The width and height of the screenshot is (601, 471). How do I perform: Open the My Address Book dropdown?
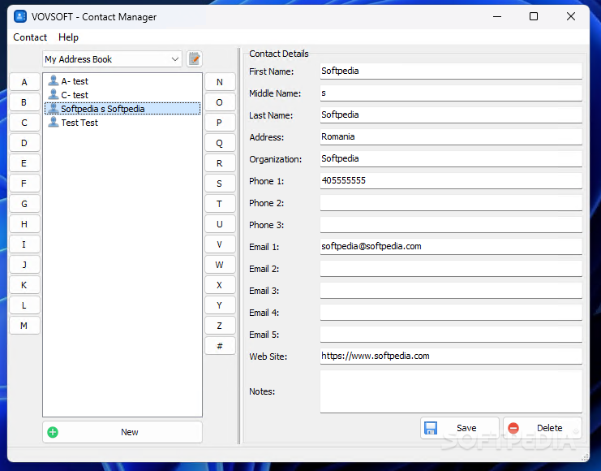[112, 59]
